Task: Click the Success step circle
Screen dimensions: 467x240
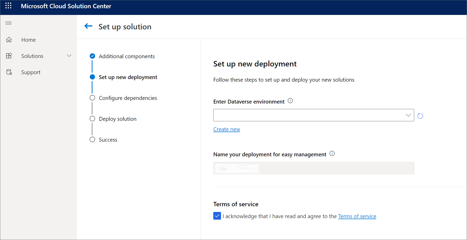Action: pyautogui.click(x=92, y=140)
